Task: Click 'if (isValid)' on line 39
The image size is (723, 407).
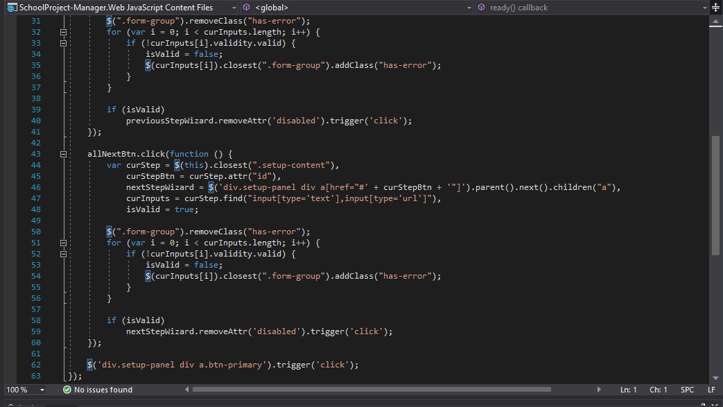Action: click(136, 110)
